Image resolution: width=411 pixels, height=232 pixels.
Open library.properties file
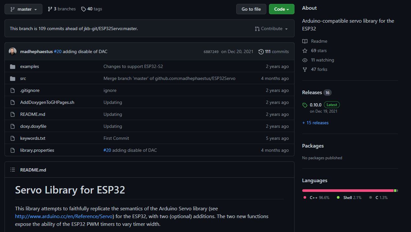(x=37, y=150)
